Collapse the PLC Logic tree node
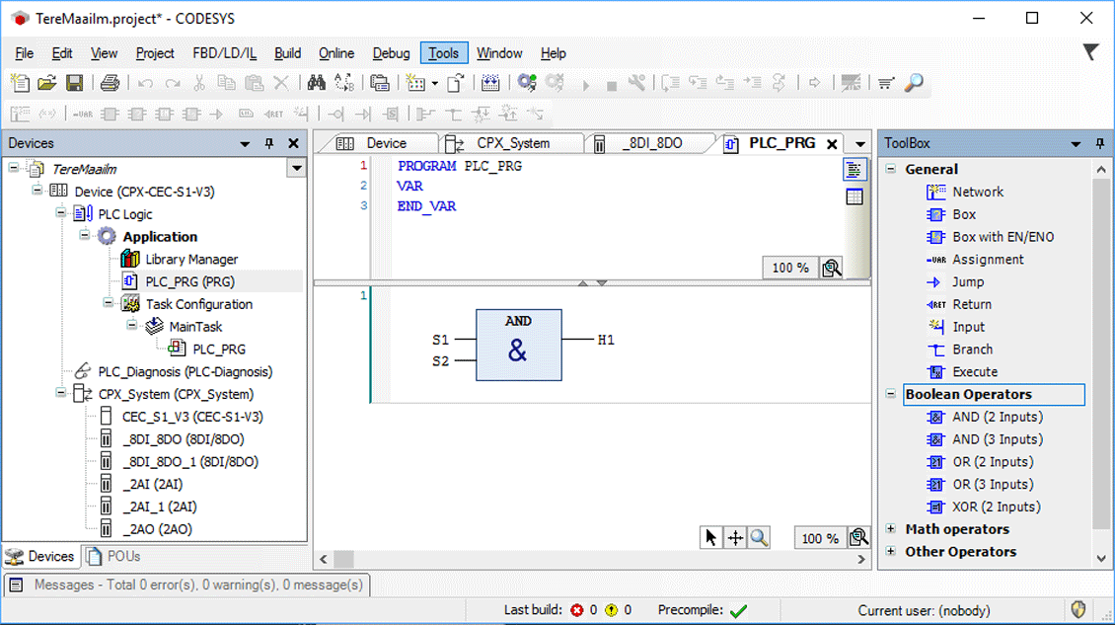 tap(61, 213)
